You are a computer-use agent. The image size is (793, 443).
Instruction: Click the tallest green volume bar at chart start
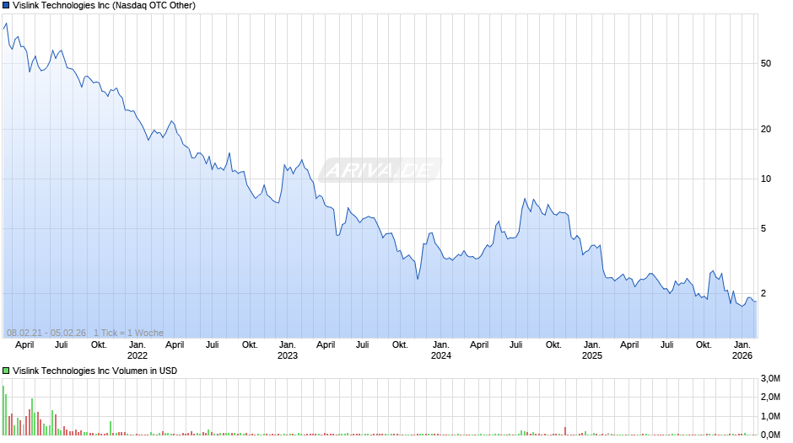(x=3, y=410)
